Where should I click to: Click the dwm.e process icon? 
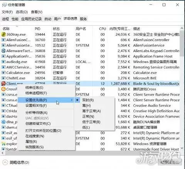pos(3,128)
